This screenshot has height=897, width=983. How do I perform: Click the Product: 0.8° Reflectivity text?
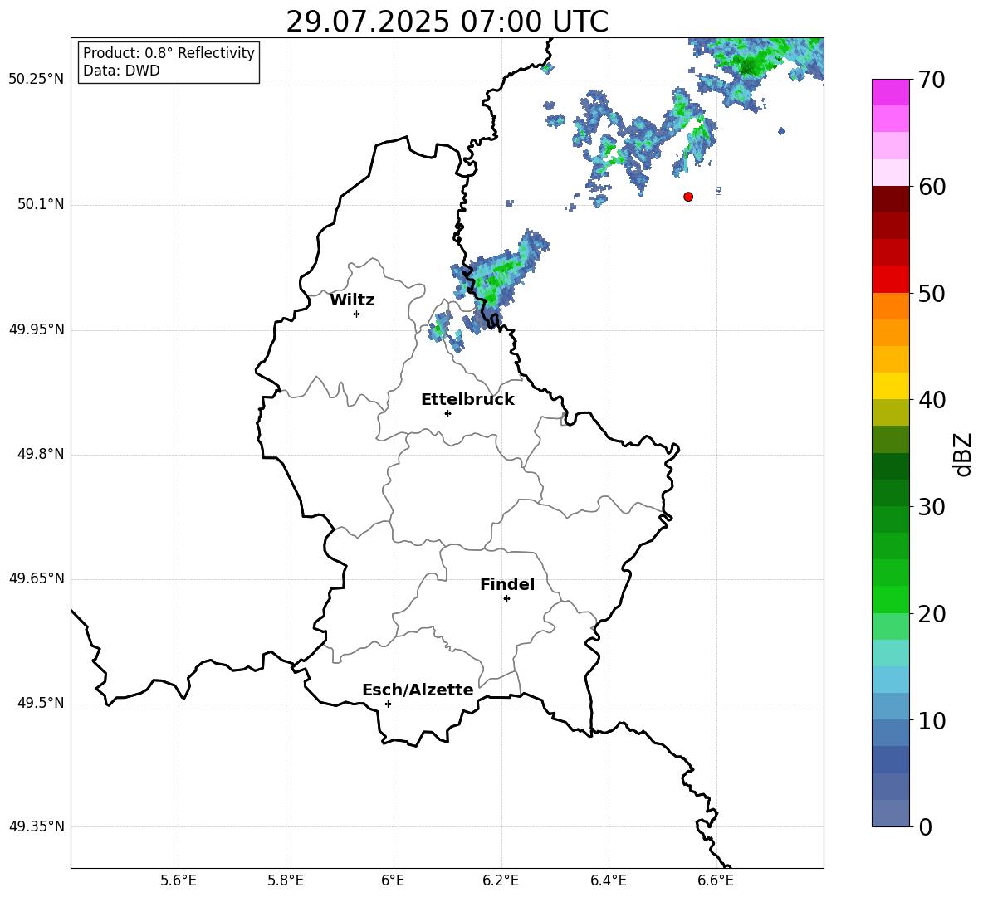[169, 53]
